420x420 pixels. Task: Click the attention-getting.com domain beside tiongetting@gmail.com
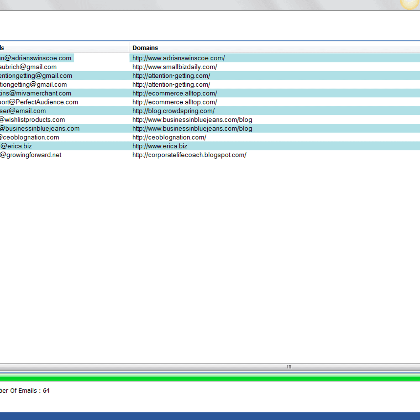[171, 85]
